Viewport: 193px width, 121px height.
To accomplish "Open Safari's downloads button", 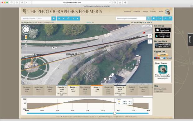I will pos(125,2).
